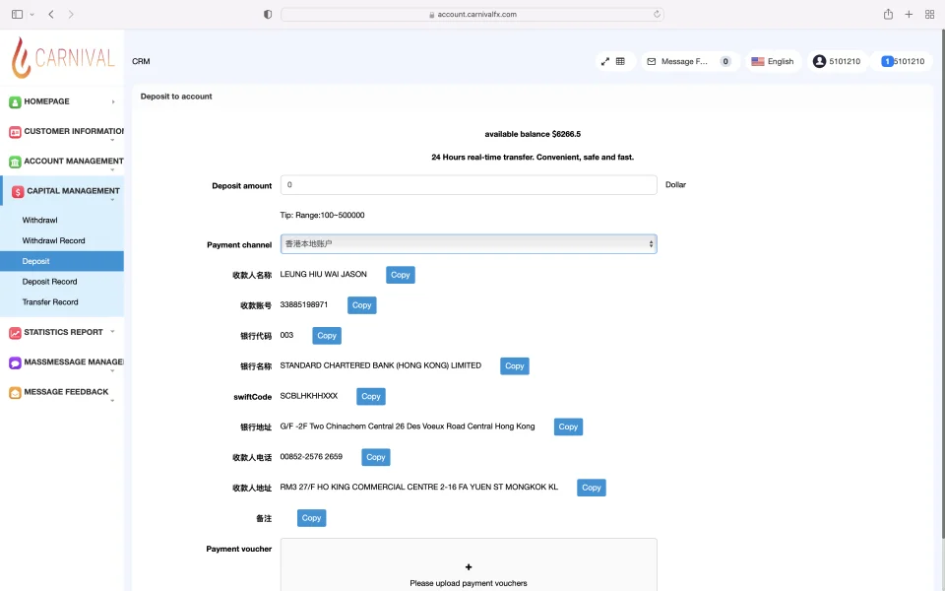Image resolution: width=945 pixels, height=591 pixels.
Task: Copy the Standard Chartered bank name
Action: 514,365
